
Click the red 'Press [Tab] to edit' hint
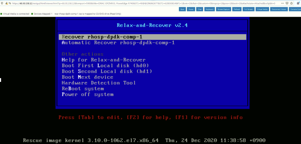point(151,118)
